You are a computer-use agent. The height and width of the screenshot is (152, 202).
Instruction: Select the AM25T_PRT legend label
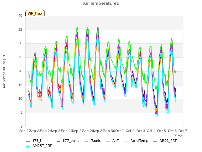pyautogui.click(x=42, y=146)
